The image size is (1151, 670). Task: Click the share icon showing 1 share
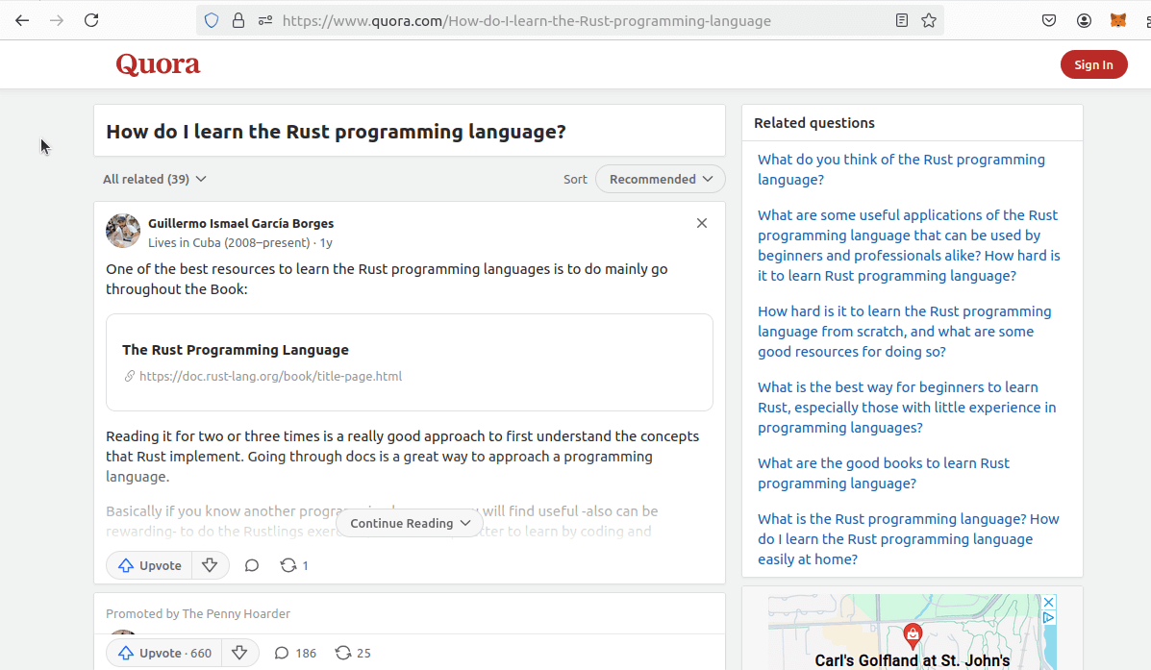click(293, 565)
